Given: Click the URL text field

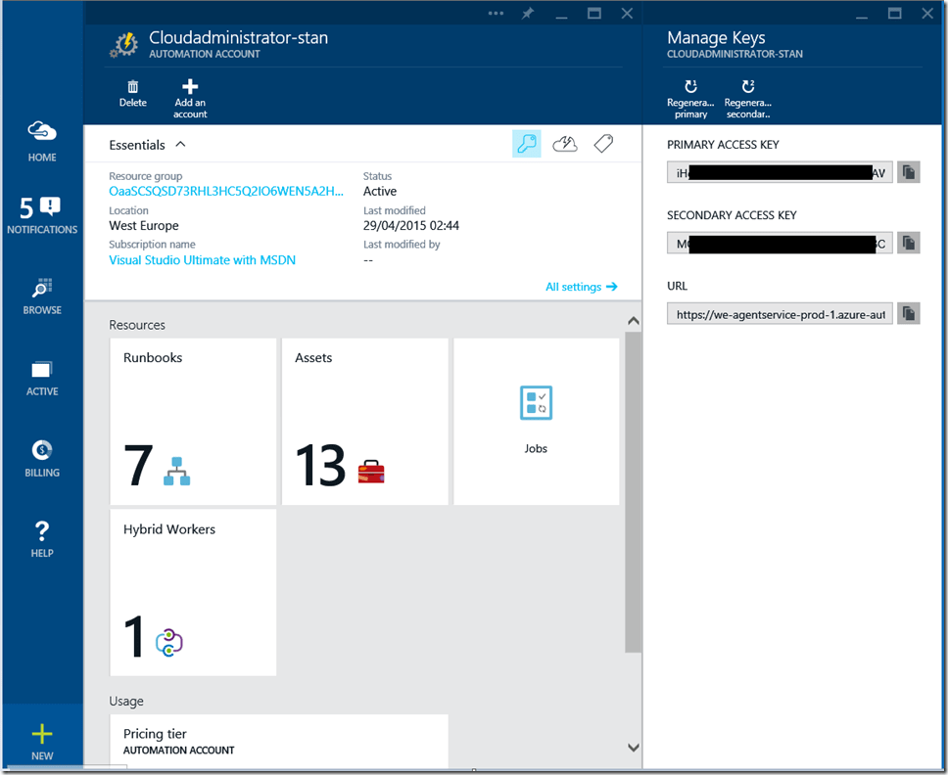Looking at the screenshot, I should click(780, 315).
